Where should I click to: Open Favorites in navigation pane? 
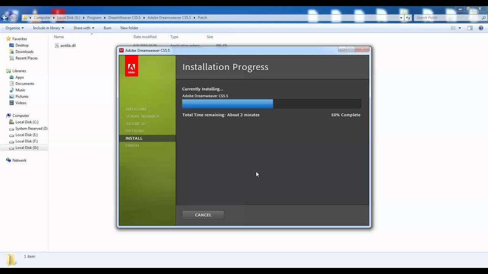(x=19, y=39)
